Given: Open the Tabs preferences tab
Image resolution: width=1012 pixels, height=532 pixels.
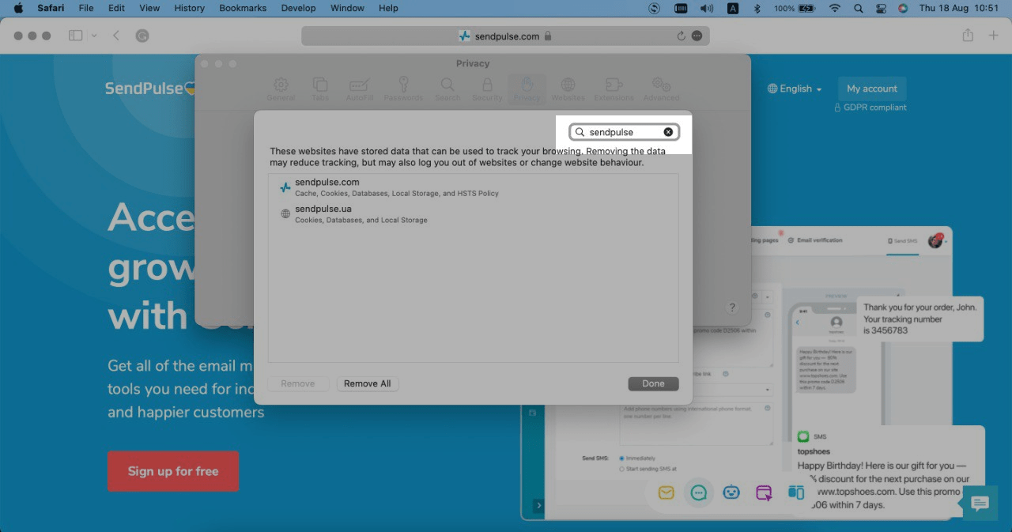Looking at the screenshot, I should (320, 89).
